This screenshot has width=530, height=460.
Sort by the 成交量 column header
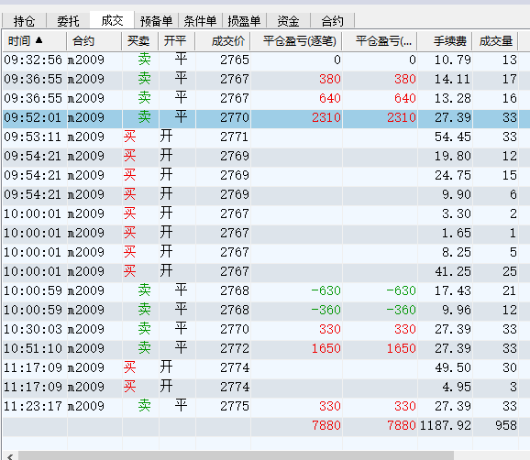click(495, 41)
